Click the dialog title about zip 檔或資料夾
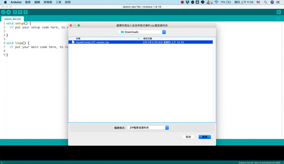This screenshot has height=164, width=284. pos(142,25)
